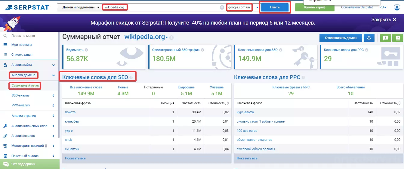
Task: Click Показать все under PPC keywords table
Action: 247,158
